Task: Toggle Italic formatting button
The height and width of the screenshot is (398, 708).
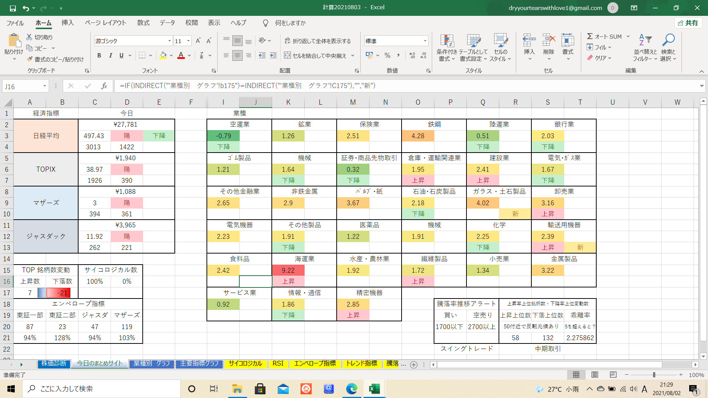Action: point(110,55)
